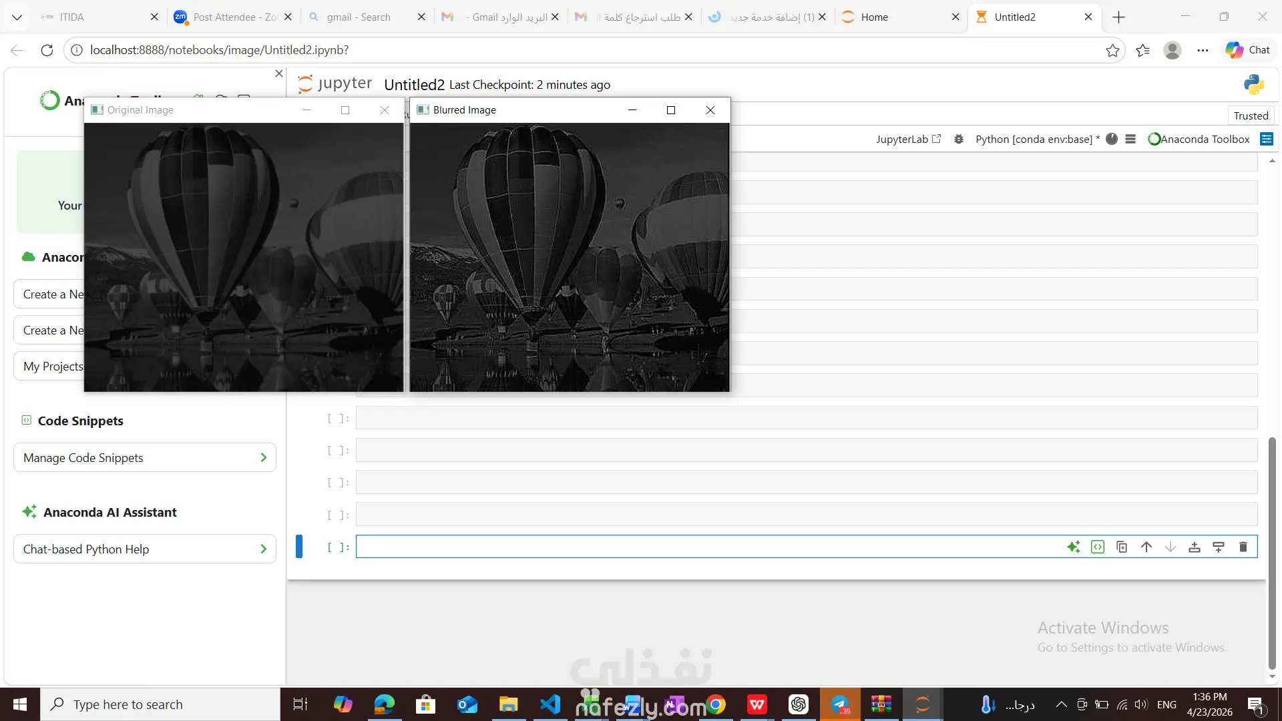
Task: Open the Windows Start menu
Action: click(20, 704)
